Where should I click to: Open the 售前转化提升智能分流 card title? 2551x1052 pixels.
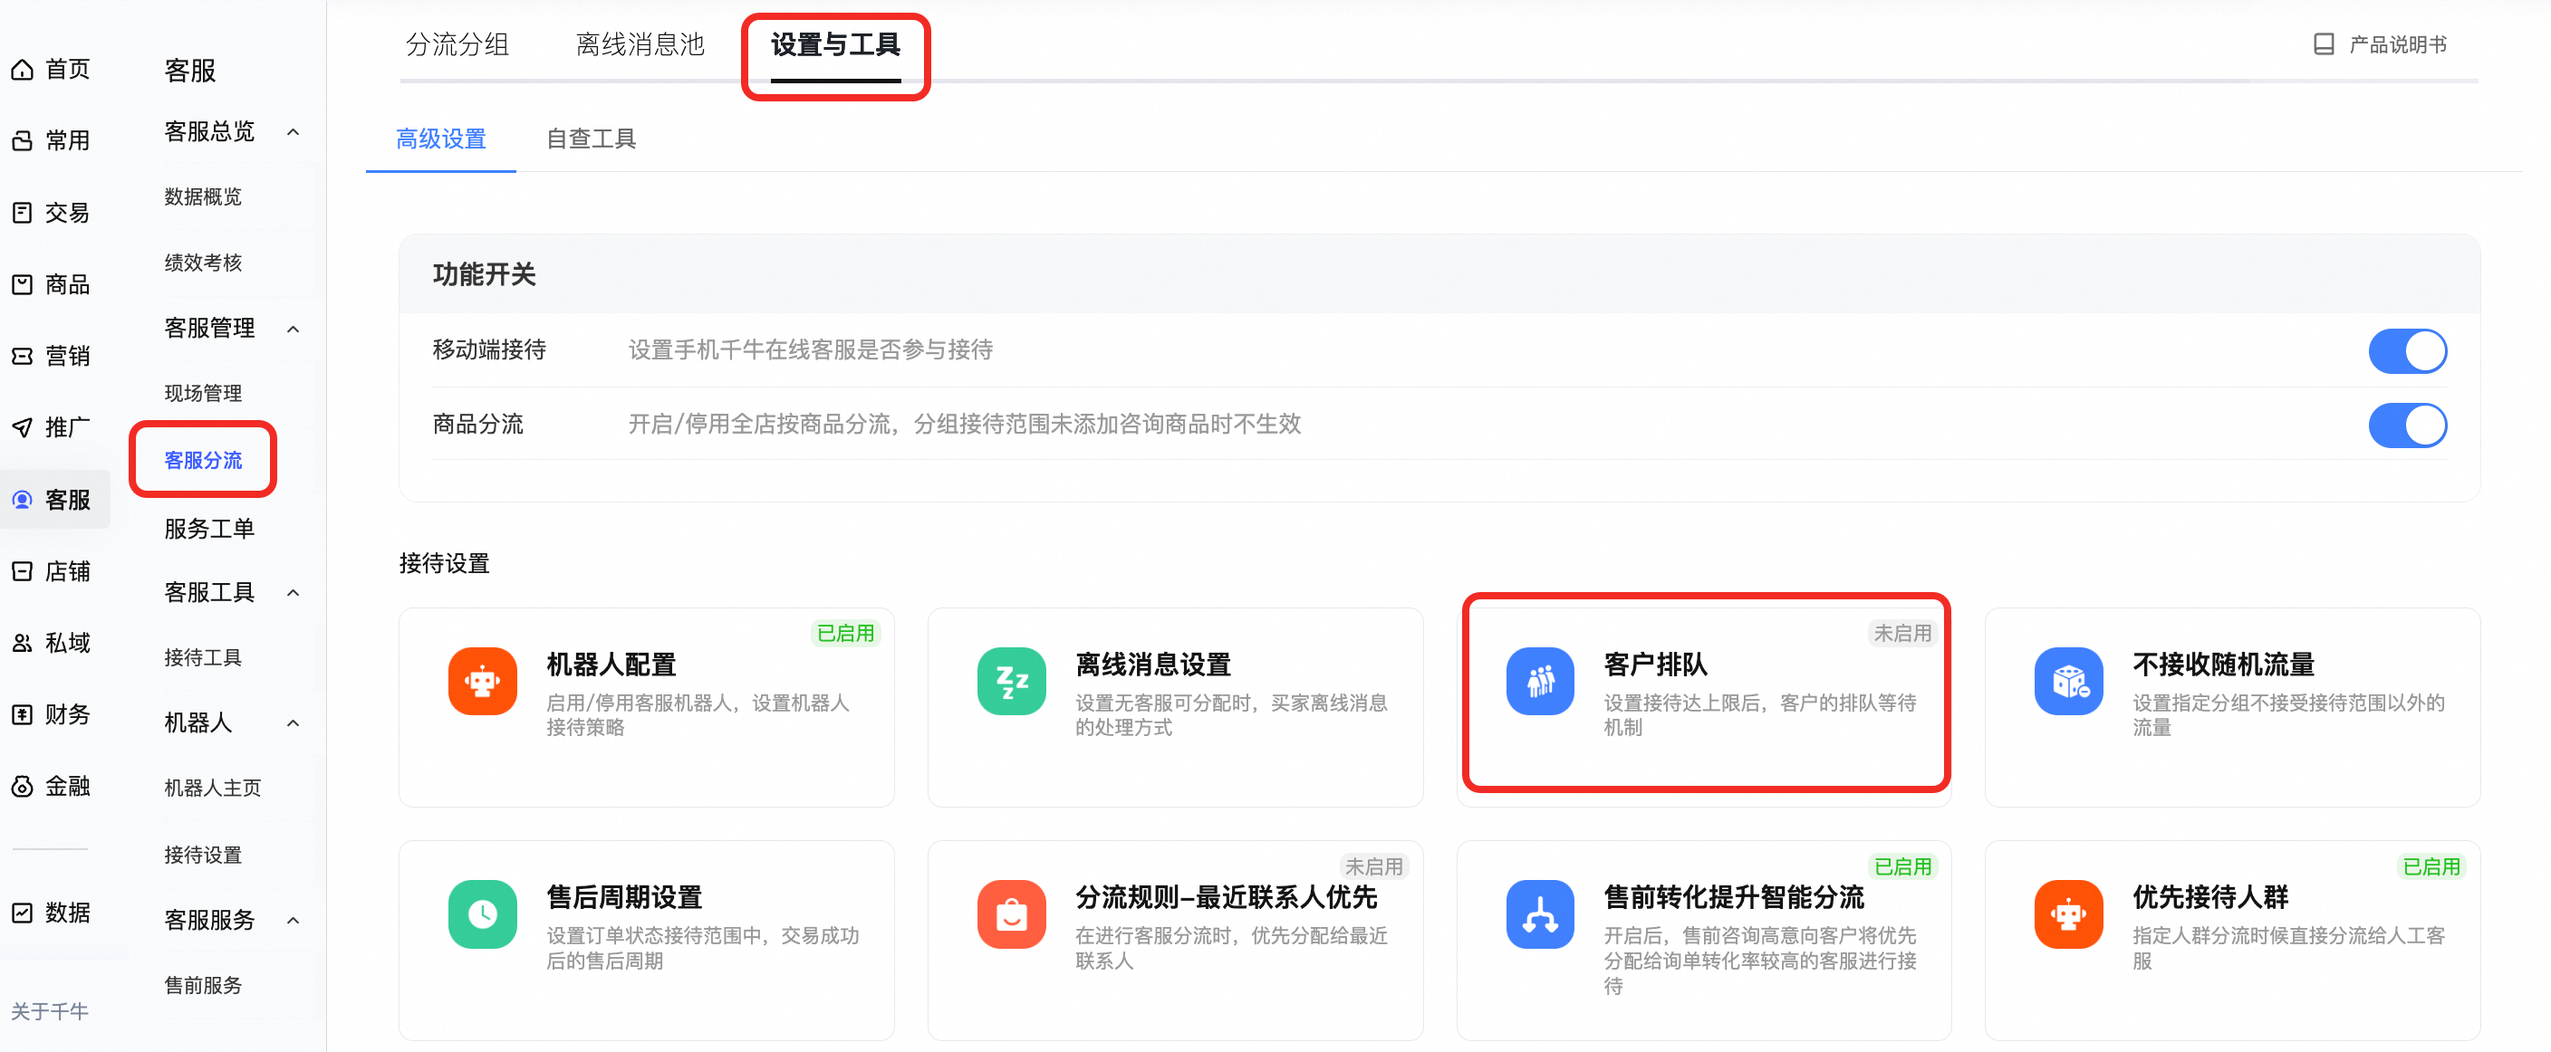(1734, 896)
